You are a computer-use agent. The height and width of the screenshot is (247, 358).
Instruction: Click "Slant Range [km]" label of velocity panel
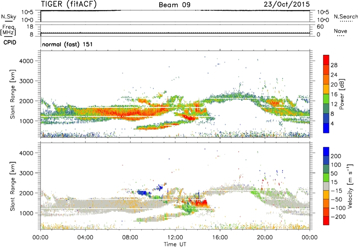(13, 186)
